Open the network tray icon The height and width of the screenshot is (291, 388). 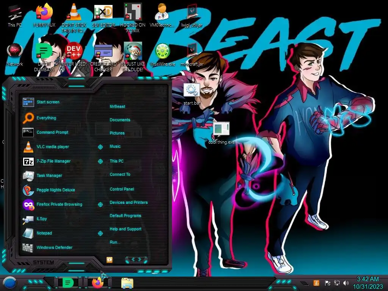click(337, 283)
